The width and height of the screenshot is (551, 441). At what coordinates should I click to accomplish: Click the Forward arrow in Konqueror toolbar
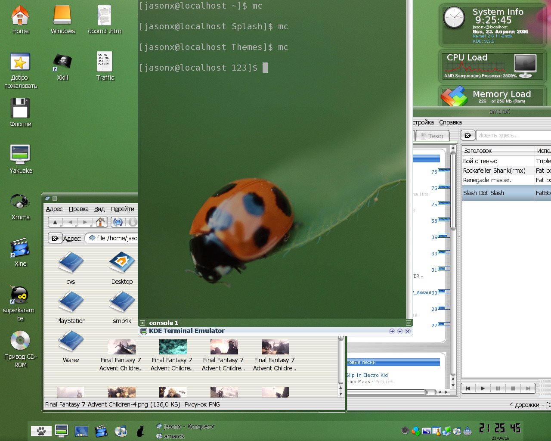tap(85, 222)
